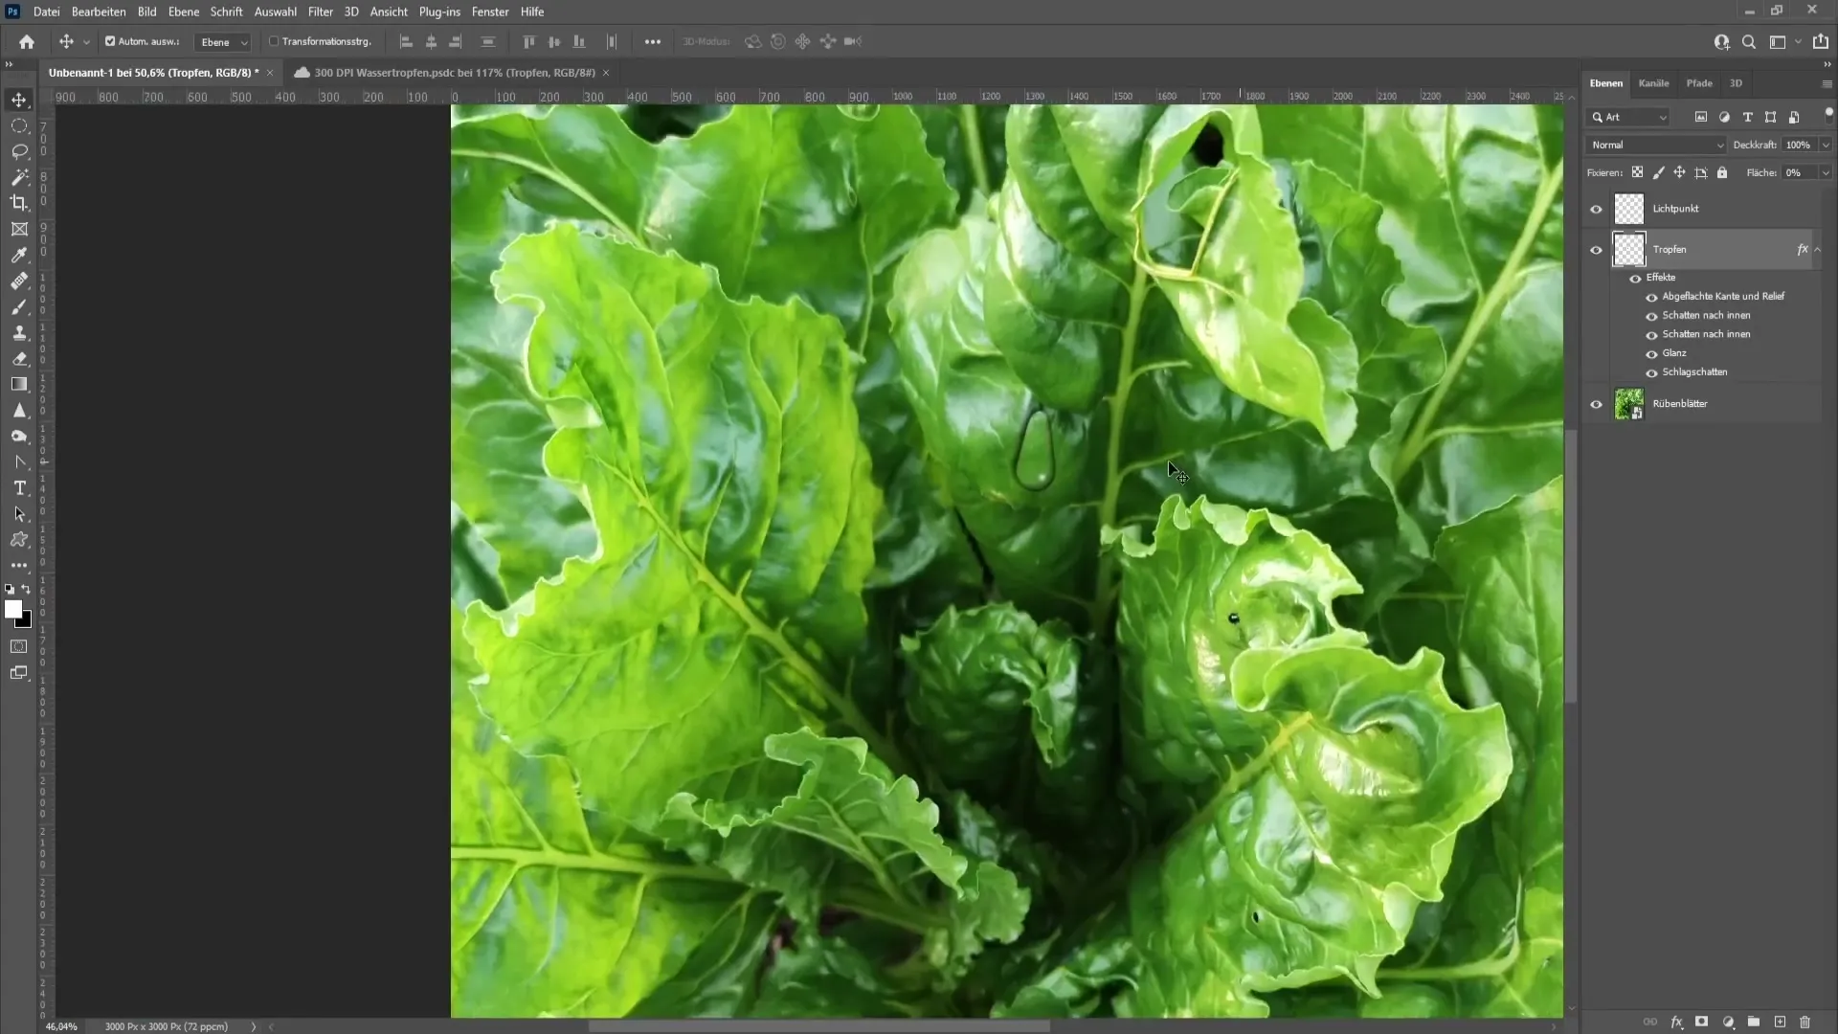Select the Eyedropper tool
The width and height of the screenshot is (1838, 1034).
coord(19,255)
